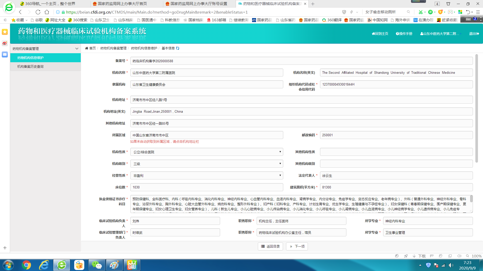
Task: Collapse the bookmarks bar left chevron
Action: [x=5, y=20]
